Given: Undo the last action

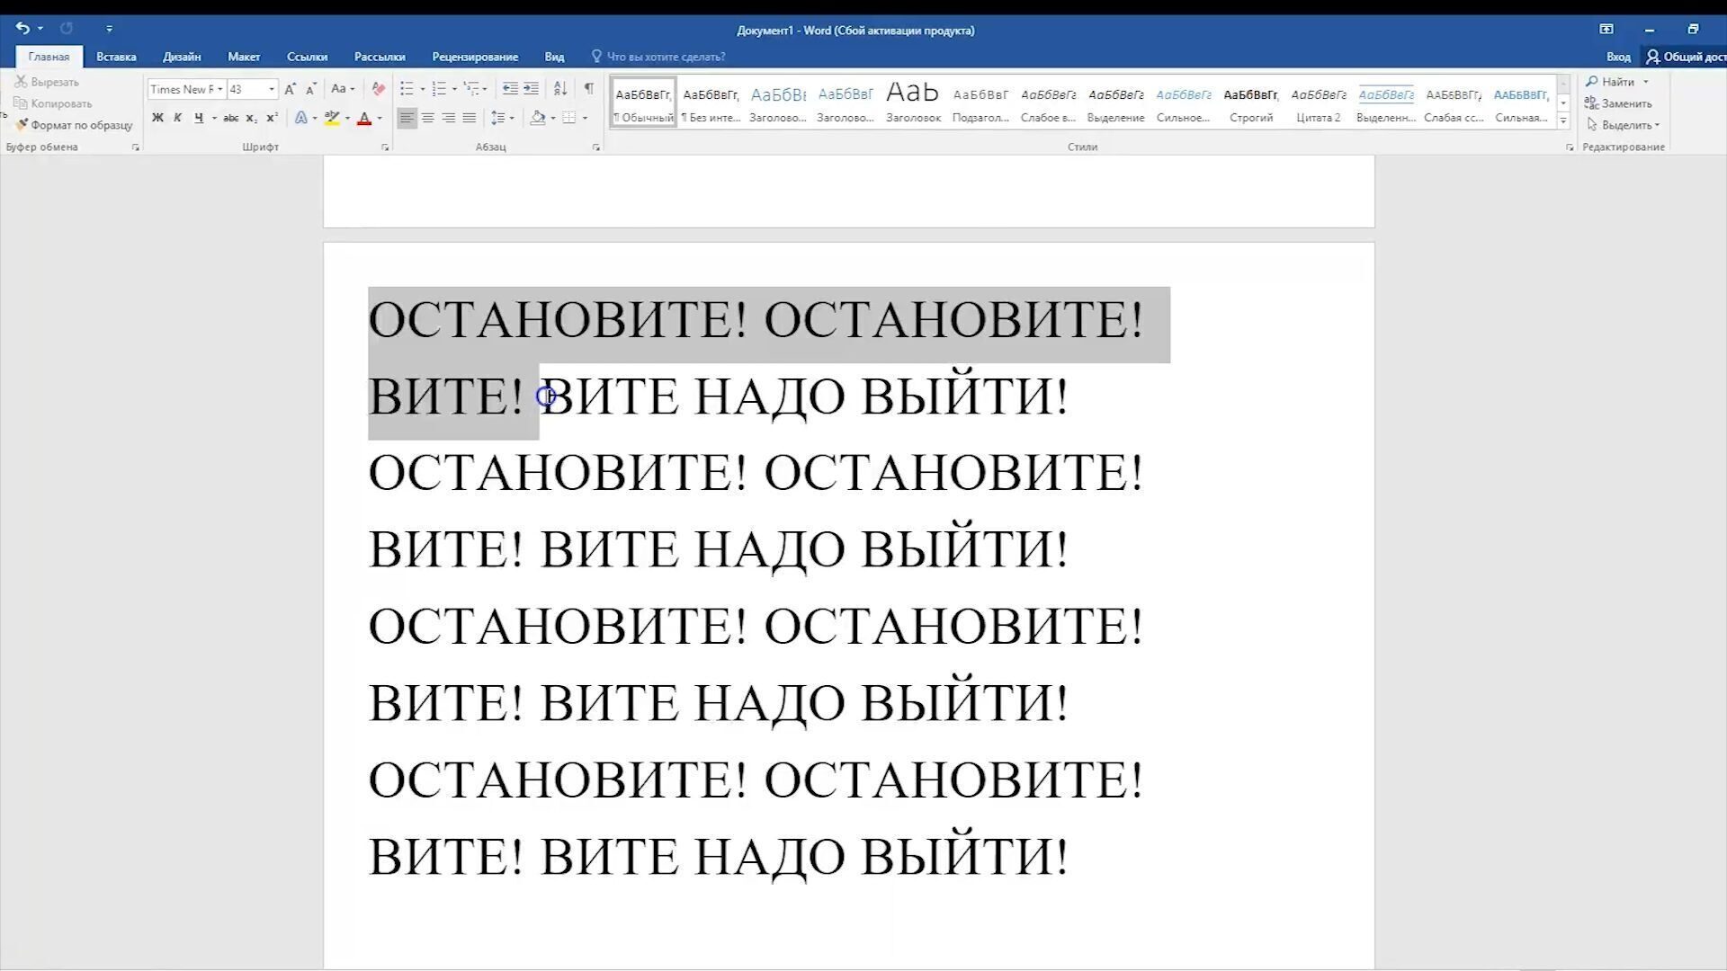Looking at the screenshot, I should pos(22,29).
